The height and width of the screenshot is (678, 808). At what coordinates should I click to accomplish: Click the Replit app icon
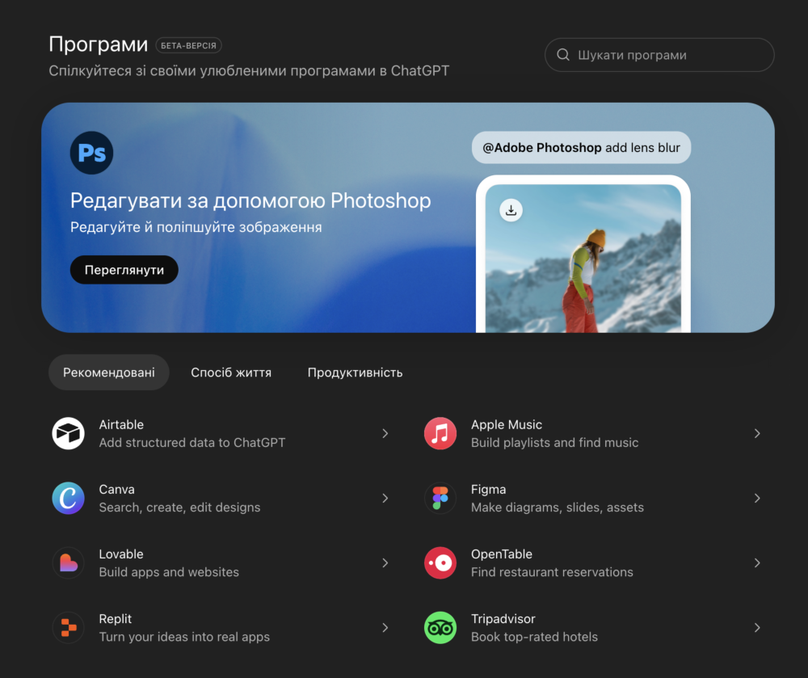point(69,628)
